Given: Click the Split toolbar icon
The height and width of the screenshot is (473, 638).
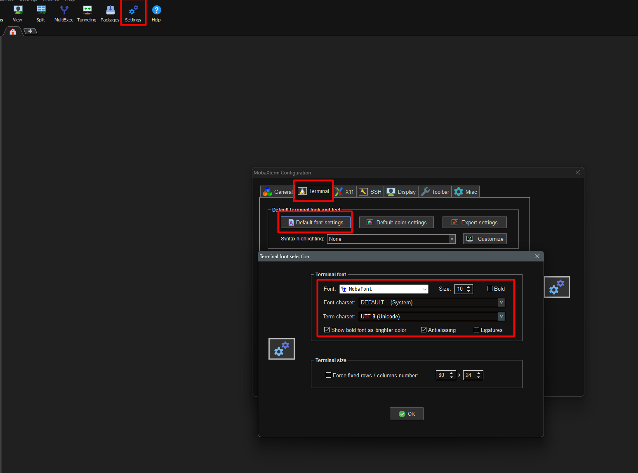Looking at the screenshot, I should pos(41,13).
